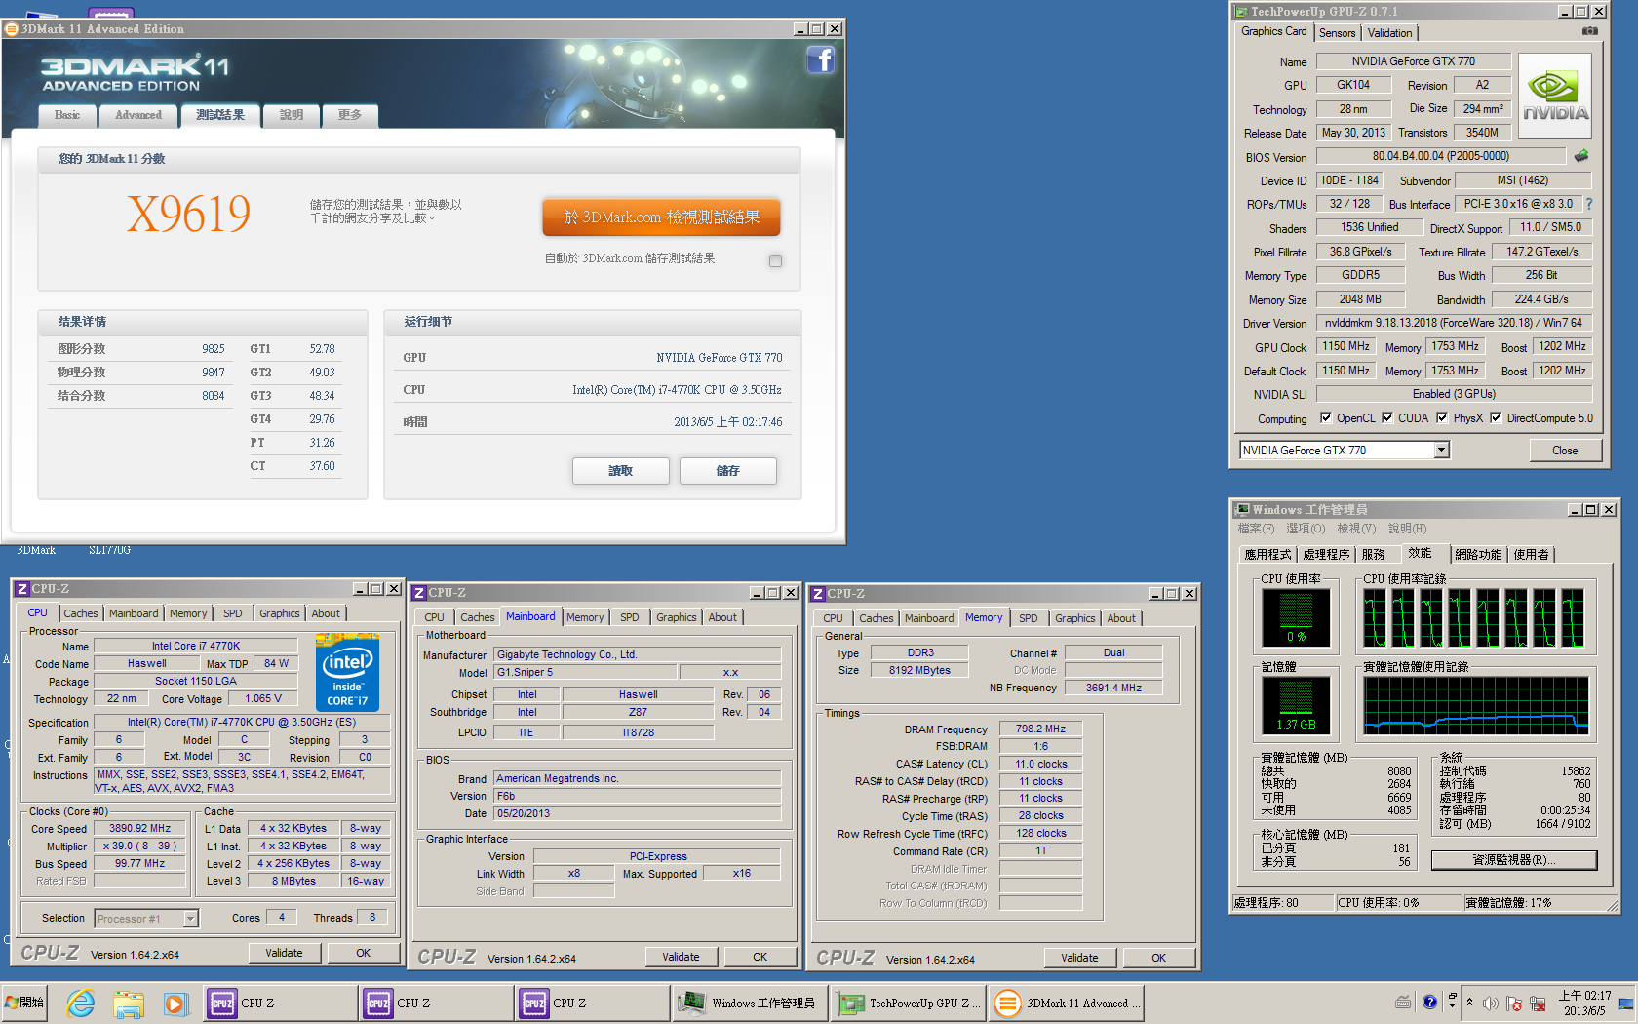Screen dimensions: 1638x1024
Task: Click the Show desktop icon
Action: point(1625,1003)
